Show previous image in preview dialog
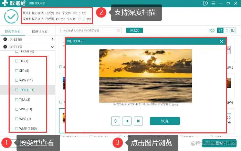This screenshot has width=241, height=151. tap(127, 121)
